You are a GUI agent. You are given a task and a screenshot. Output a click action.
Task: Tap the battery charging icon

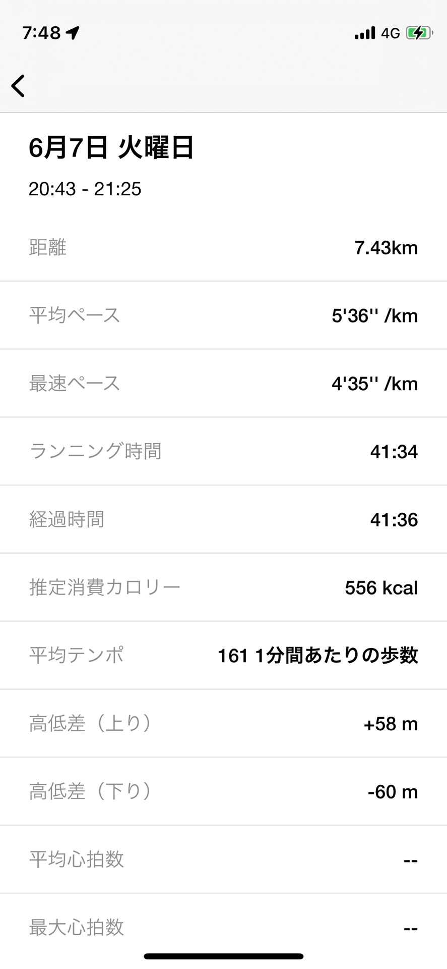click(x=419, y=33)
